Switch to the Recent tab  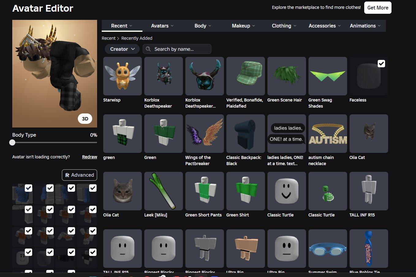[122, 26]
